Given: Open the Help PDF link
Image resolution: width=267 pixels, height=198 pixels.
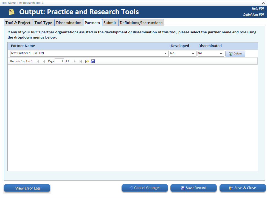Looking at the screenshot, I should pyautogui.click(x=258, y=8).
